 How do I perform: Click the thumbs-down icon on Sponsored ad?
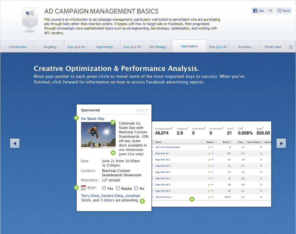coord(143,110)
